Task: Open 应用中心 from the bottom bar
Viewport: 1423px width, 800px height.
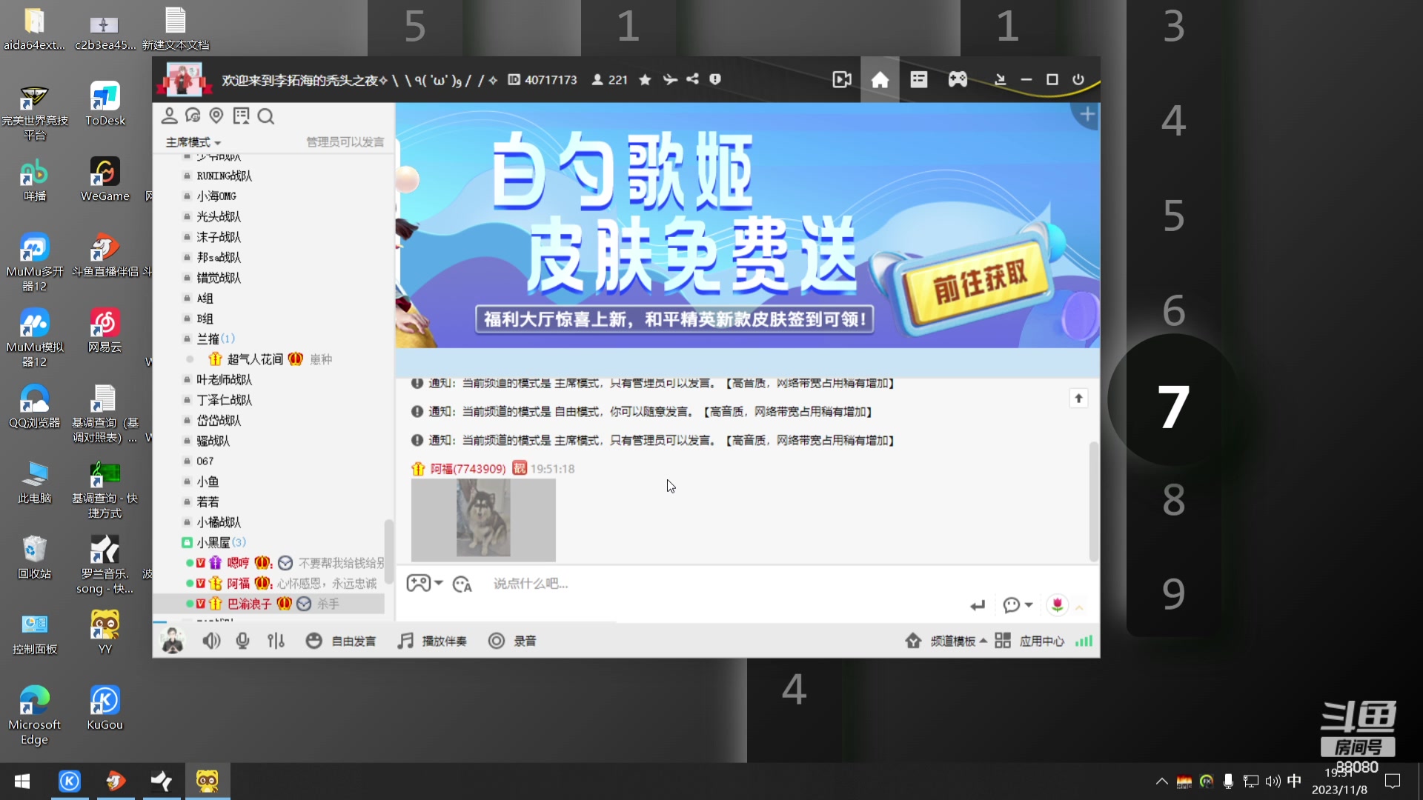Action: pos(1041,641)
